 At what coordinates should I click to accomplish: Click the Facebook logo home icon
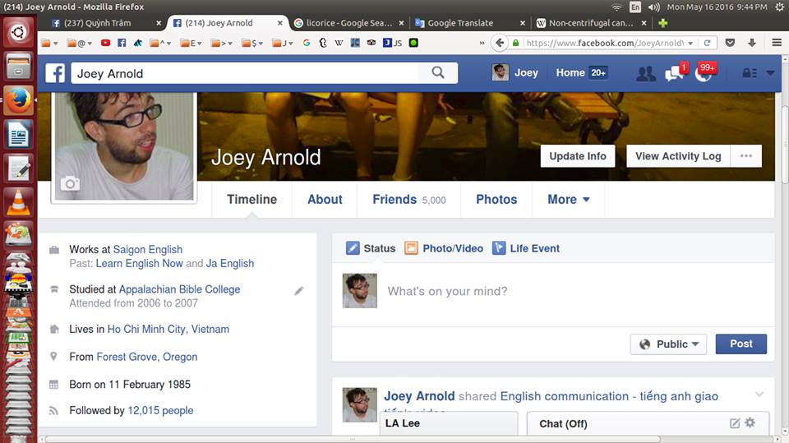(x=55, y=73)
